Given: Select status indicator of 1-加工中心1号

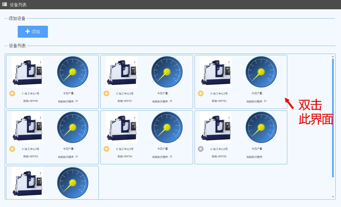Looking at the screenshot, I should point(12,93).
